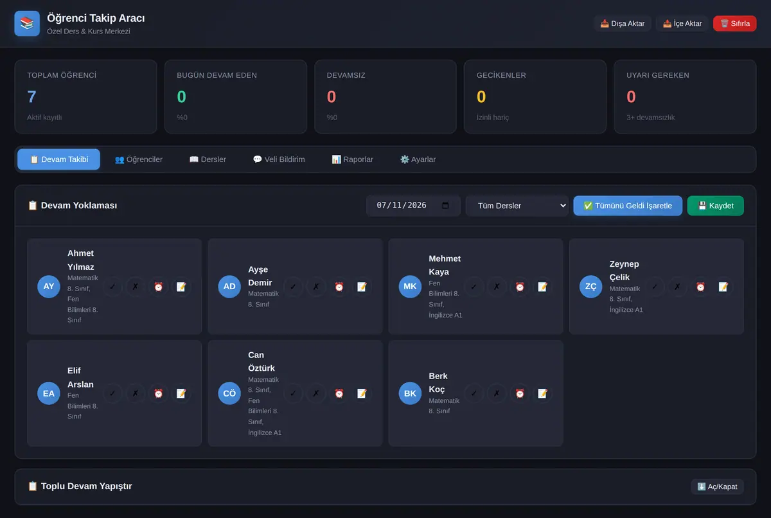Click the red Sıfırla reset button

[735, 24]
